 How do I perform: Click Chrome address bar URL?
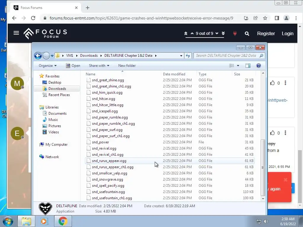[x=141, y=18]
